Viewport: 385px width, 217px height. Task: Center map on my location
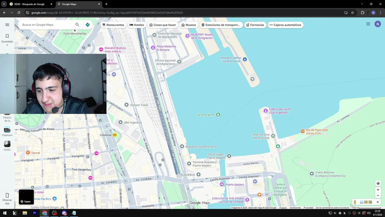(378, 184)
